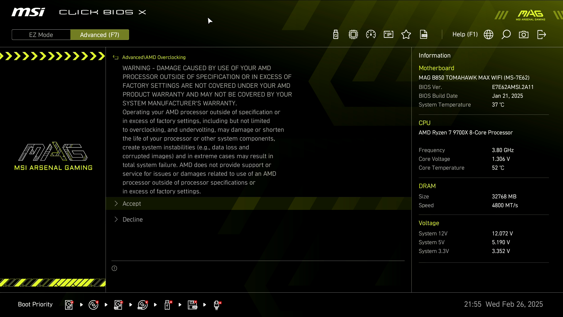Click the CPU chip icon
The width and height of the screenshot is (563, 317).
(353, 35)
